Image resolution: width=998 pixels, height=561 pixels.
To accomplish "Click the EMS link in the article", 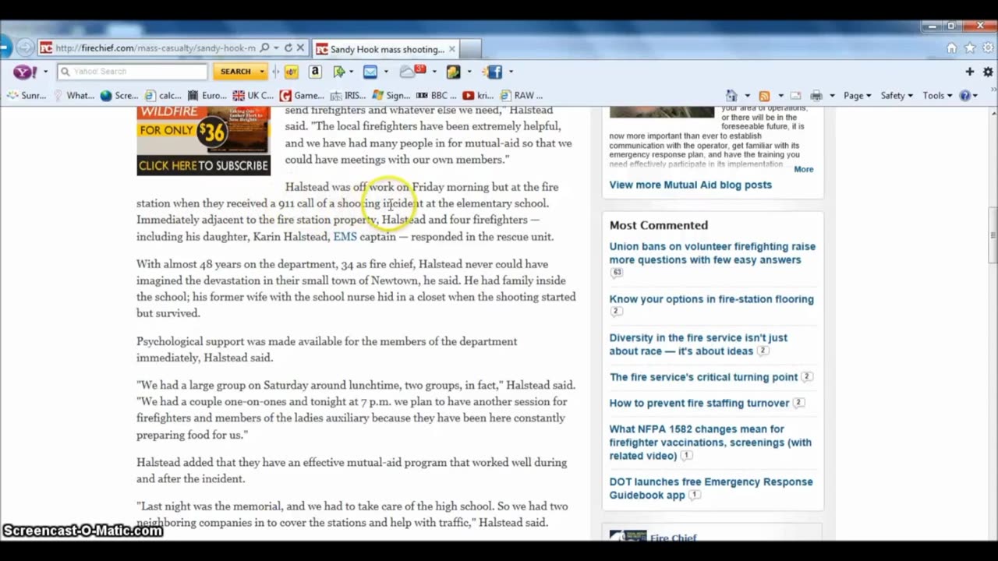I will [345, 237].
